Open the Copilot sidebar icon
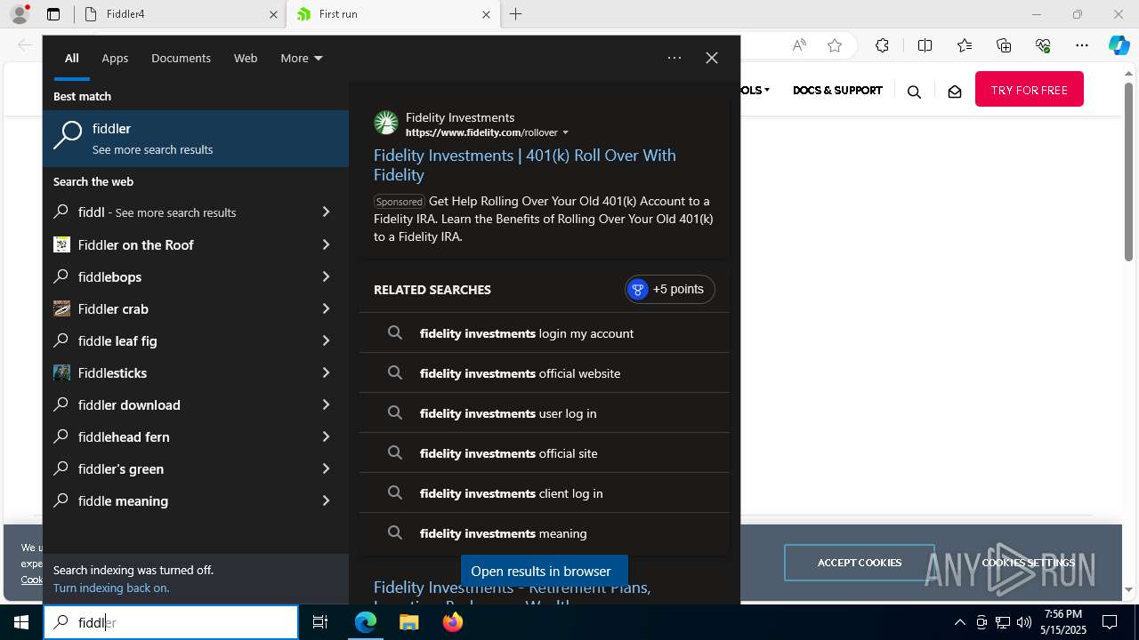This screenshot has width=1139, height=640. 1119,45
